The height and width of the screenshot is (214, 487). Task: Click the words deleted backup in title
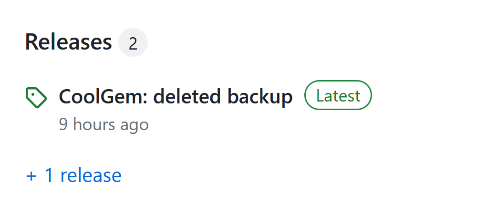tap(223, 97)
